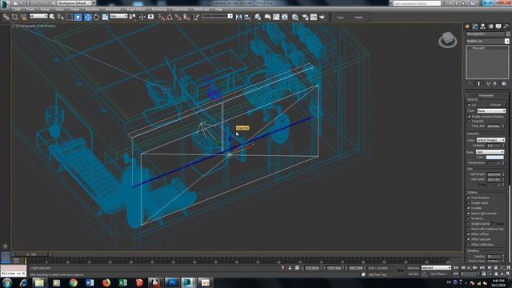Open Select by Name dialog
Image resolution: width=512 pixels, height=288 pixels.
tap(61, 17)
